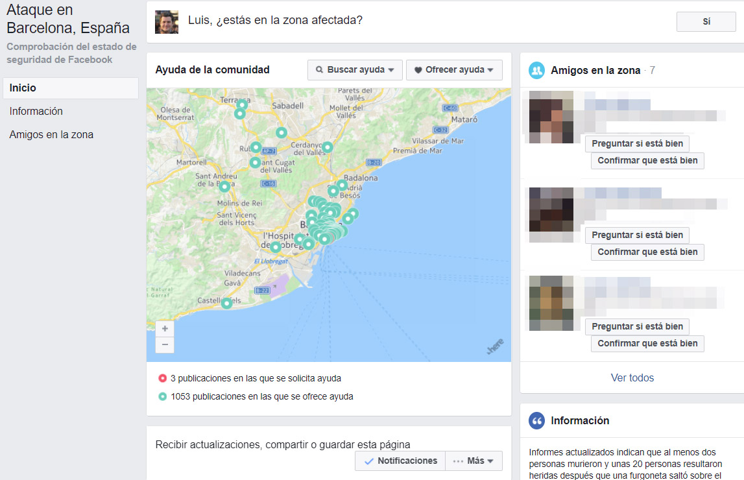Viewport: 744px width, 480px height.
Task: Open the Ofrecer ayuda dropdown
Action: tap(454, 69)
